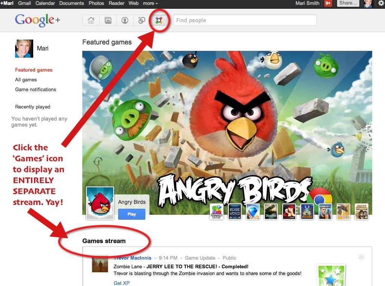Open the Games icon in Google+ toolbar
This screenshot has height=286, width=385.
[159, 20]
